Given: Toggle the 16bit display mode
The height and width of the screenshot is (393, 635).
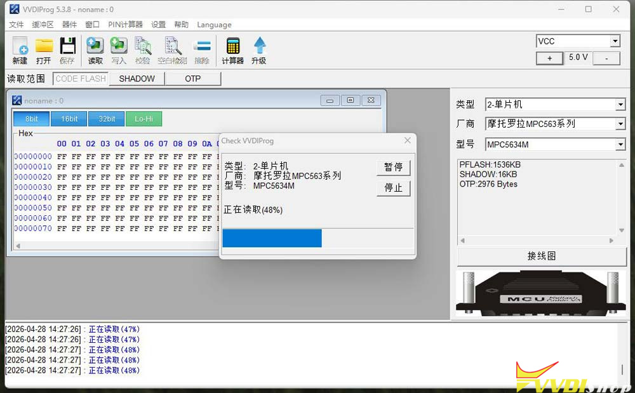Looking at the screenshot, I should (69, 119).
